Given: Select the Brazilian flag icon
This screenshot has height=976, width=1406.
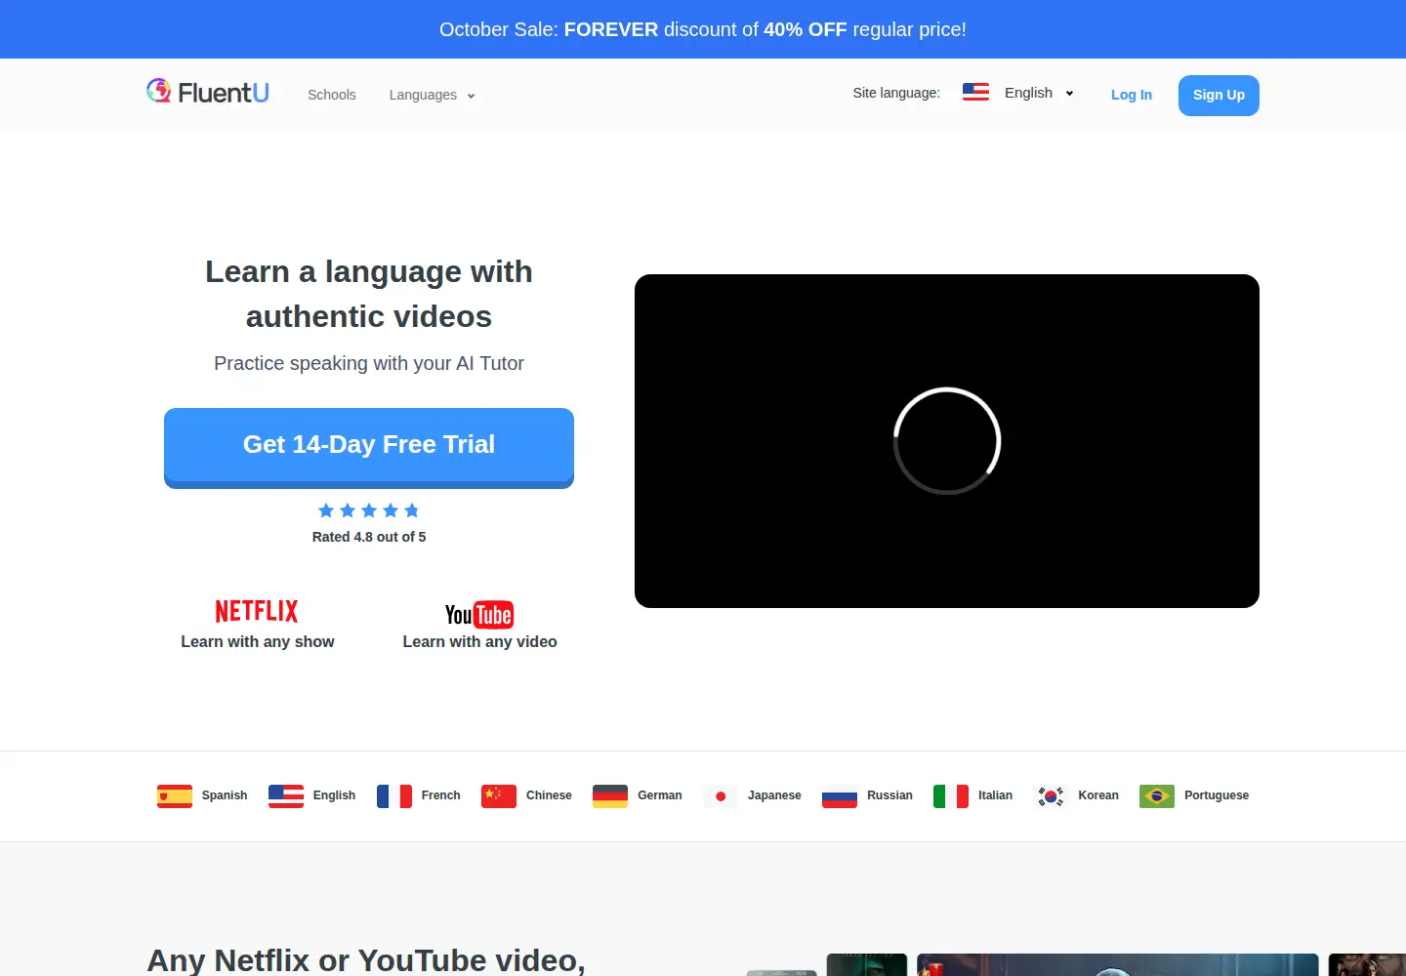Looking at the screenshot, I should (x=1157, y=796).
